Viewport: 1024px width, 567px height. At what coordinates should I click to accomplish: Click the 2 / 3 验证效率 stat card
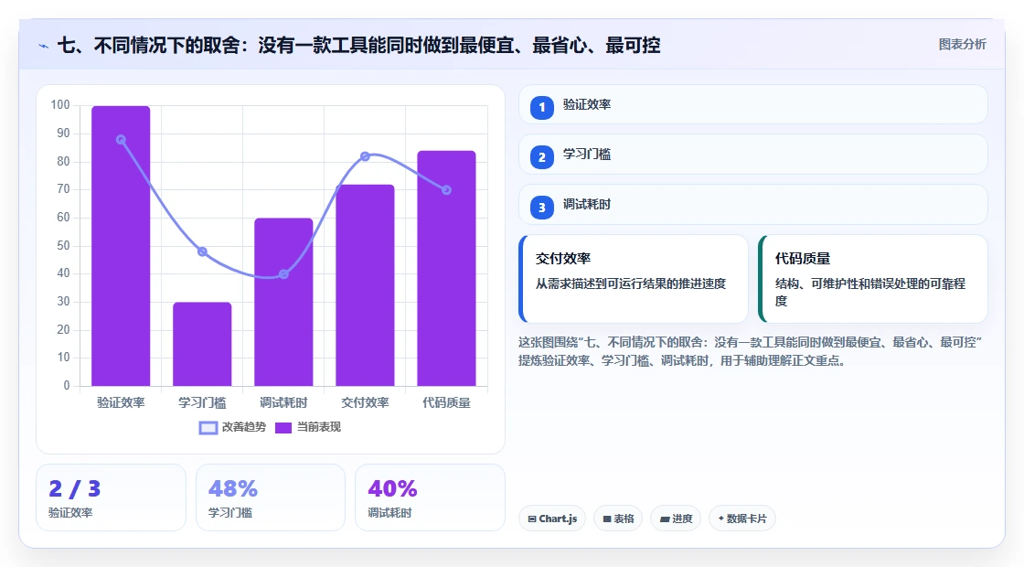pos(111,497)
